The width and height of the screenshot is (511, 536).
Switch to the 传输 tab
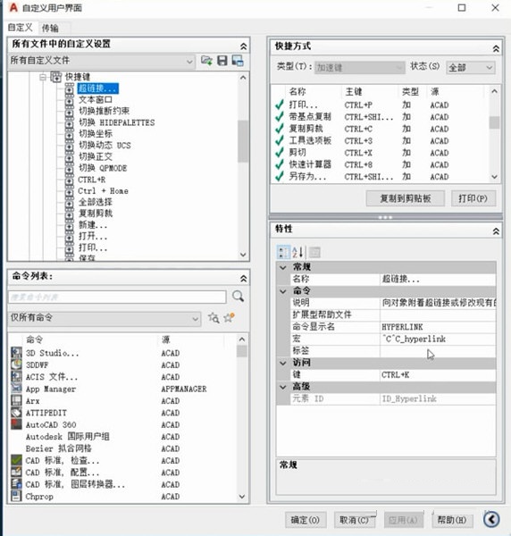pyautogui.click(x=51, y=28)
